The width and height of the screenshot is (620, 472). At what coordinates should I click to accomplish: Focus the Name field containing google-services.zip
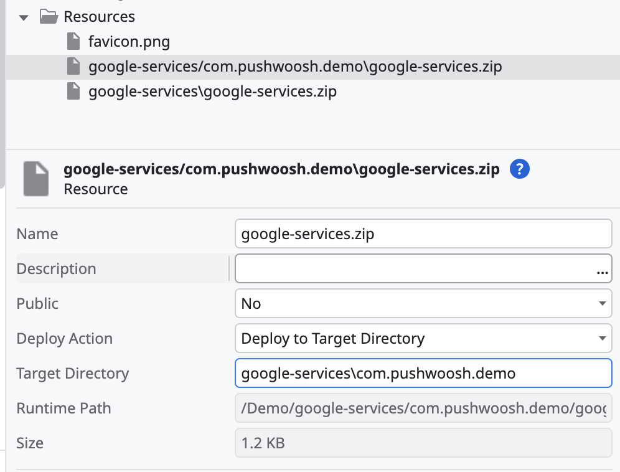coord(423,234)
